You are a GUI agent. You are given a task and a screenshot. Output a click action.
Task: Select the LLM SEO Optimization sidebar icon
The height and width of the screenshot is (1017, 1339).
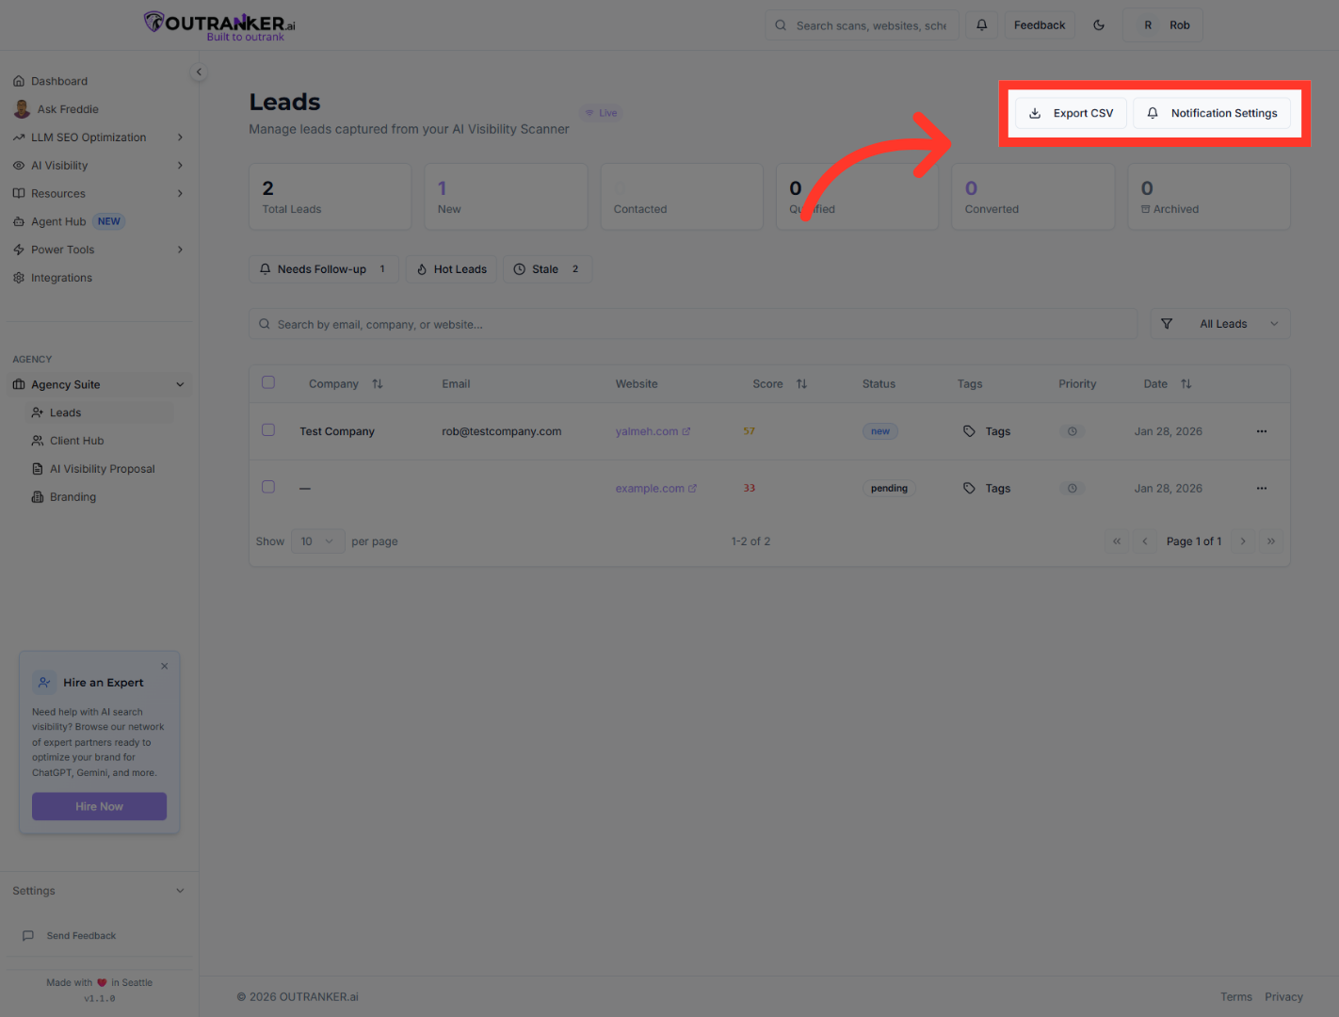pyautogui.click(x=19, y=137)
